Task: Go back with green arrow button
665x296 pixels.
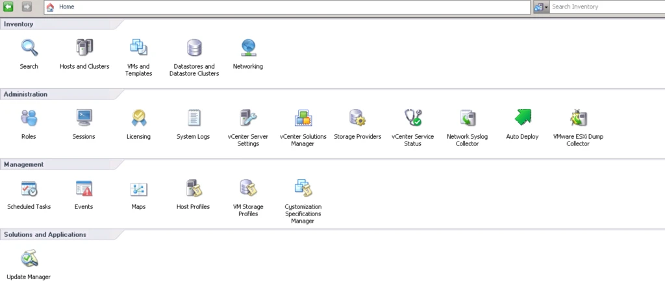Action: tap(8, 6)
